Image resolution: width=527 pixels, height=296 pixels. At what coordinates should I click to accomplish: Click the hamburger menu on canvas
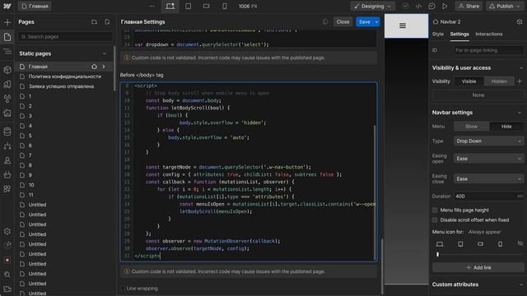[403, 25]
